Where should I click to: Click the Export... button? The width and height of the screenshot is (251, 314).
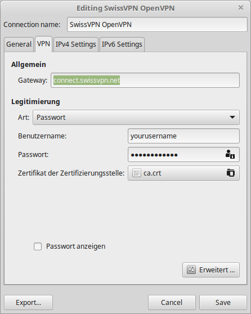pos(29,302)
